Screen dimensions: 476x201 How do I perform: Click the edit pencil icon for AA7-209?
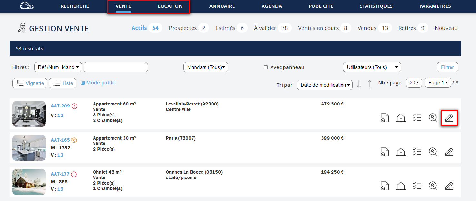pos(449,118)
